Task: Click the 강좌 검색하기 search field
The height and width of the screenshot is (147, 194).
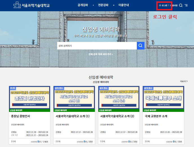Action: 97,46
